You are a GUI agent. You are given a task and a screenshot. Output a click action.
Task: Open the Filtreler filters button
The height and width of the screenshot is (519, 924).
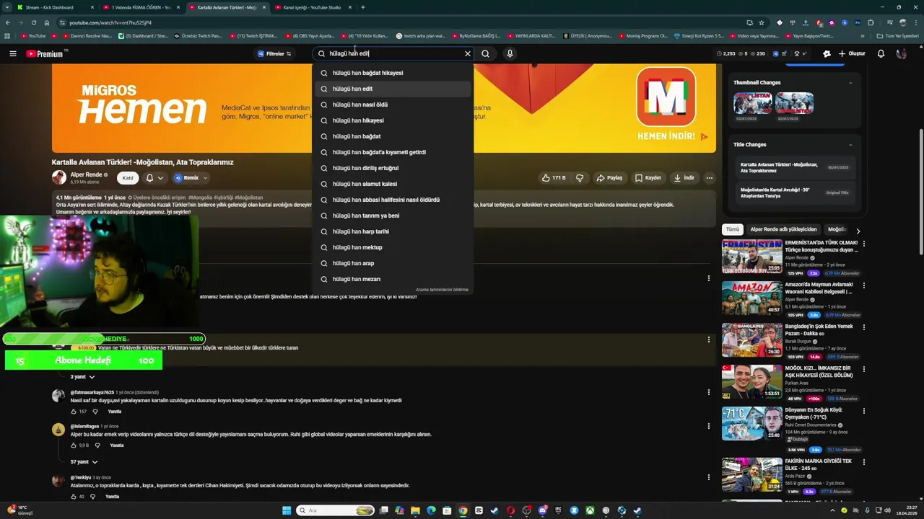pos(274,53)
